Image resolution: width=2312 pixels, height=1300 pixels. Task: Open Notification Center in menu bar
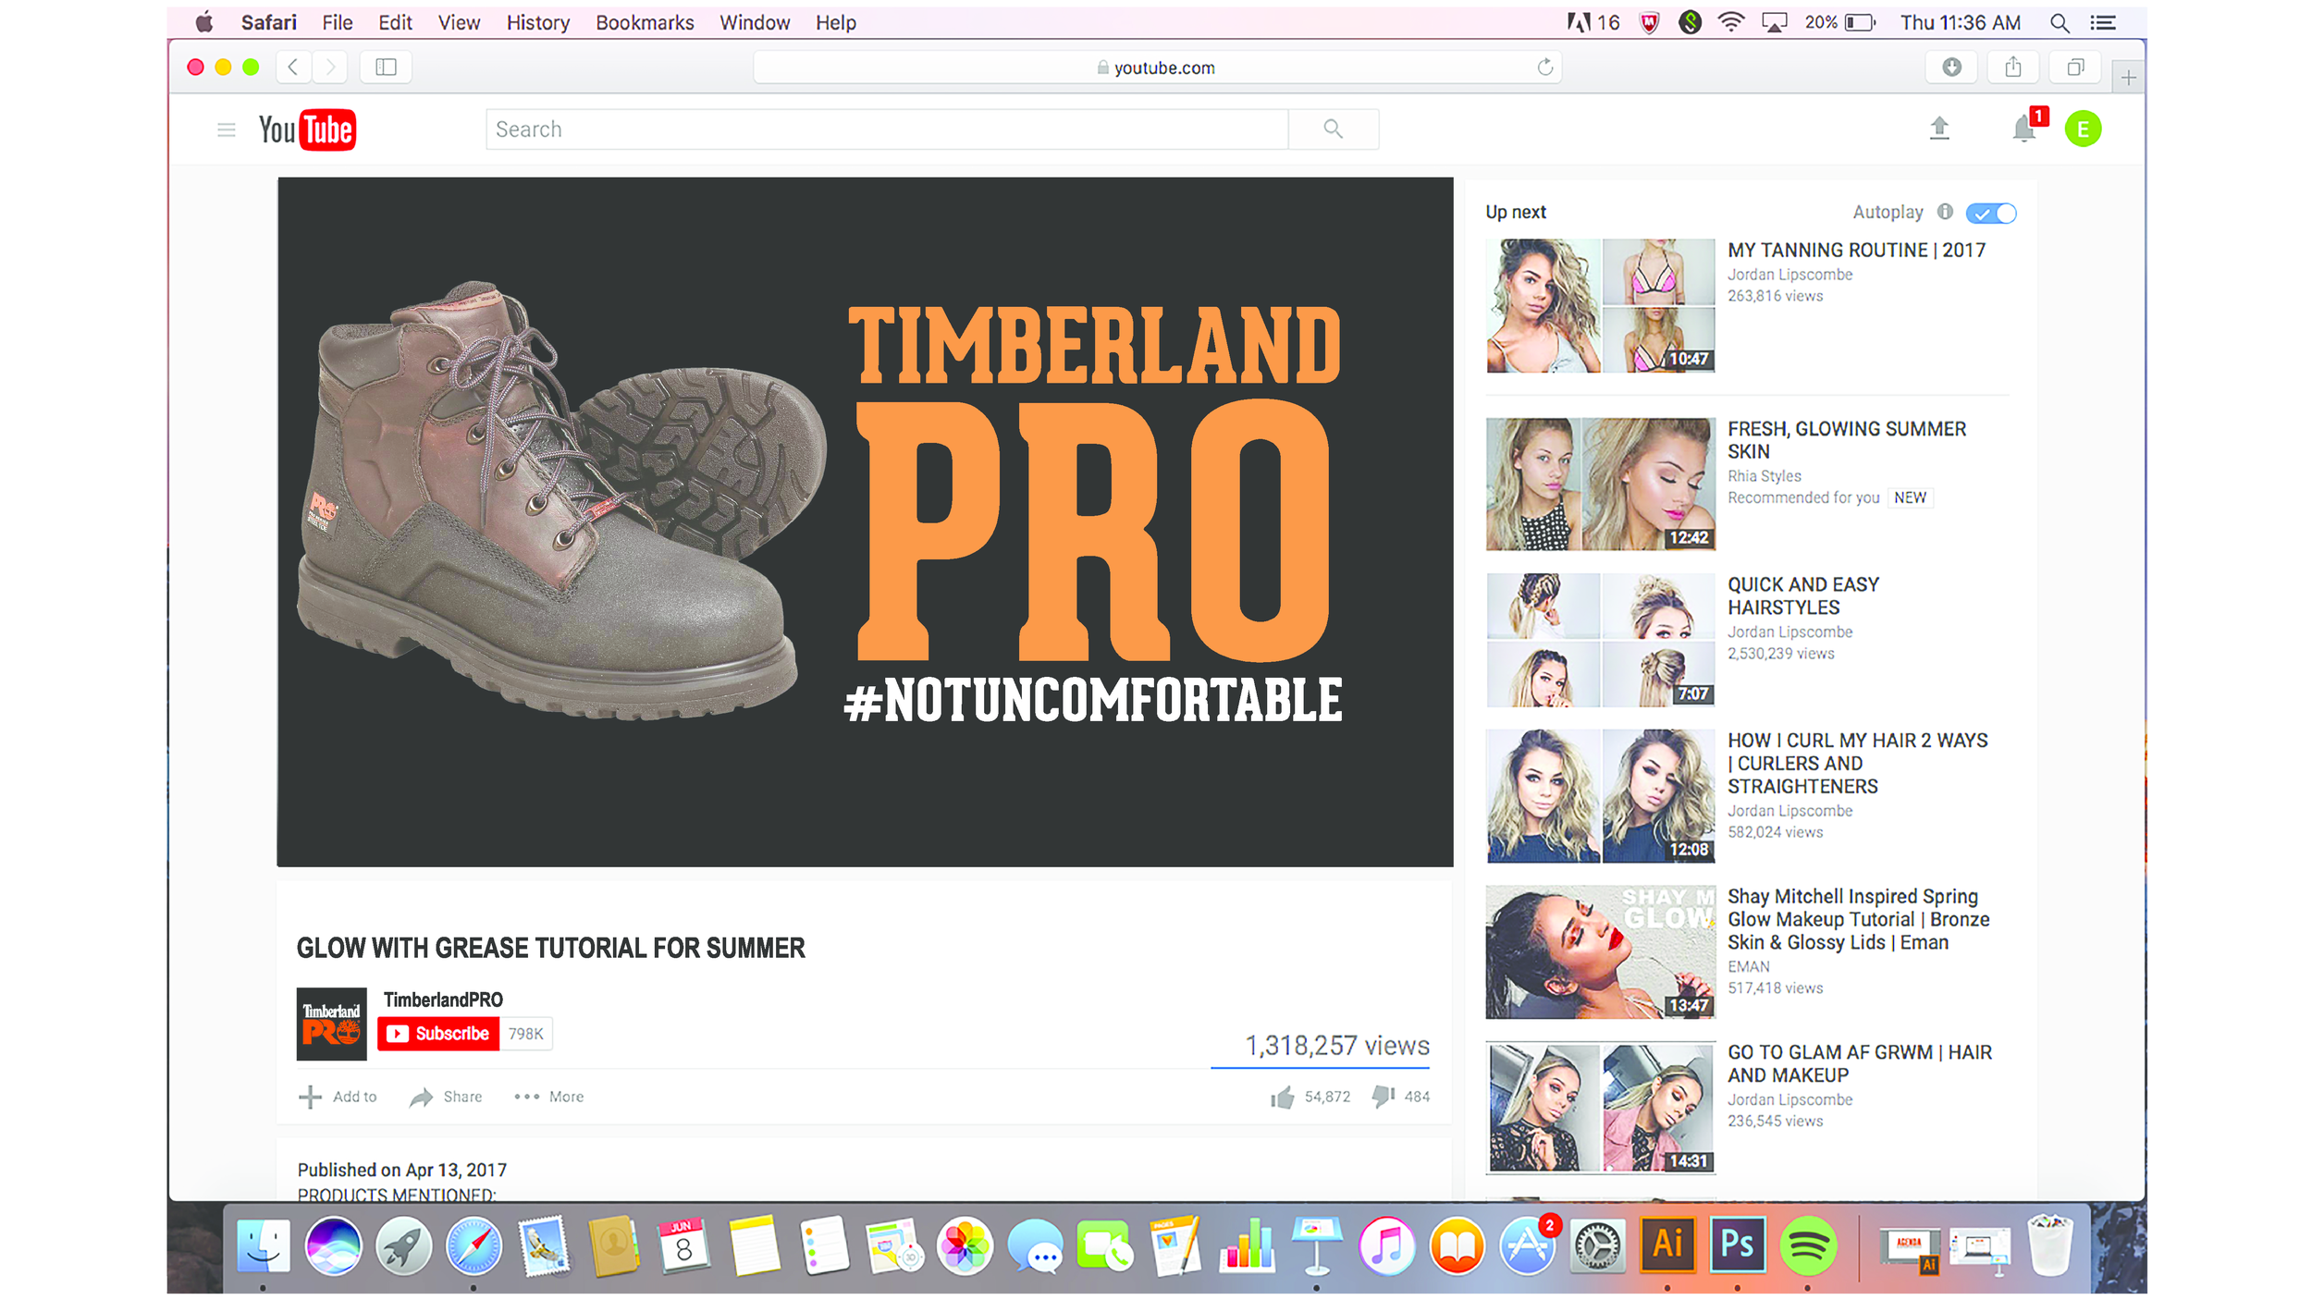2103,23
